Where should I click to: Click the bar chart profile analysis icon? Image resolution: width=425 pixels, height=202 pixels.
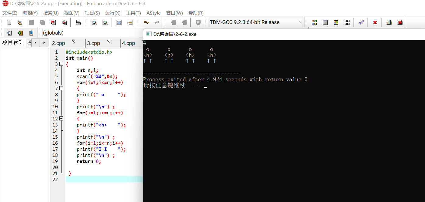(x=389, y=22)
